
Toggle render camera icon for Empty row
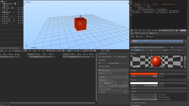22,14
